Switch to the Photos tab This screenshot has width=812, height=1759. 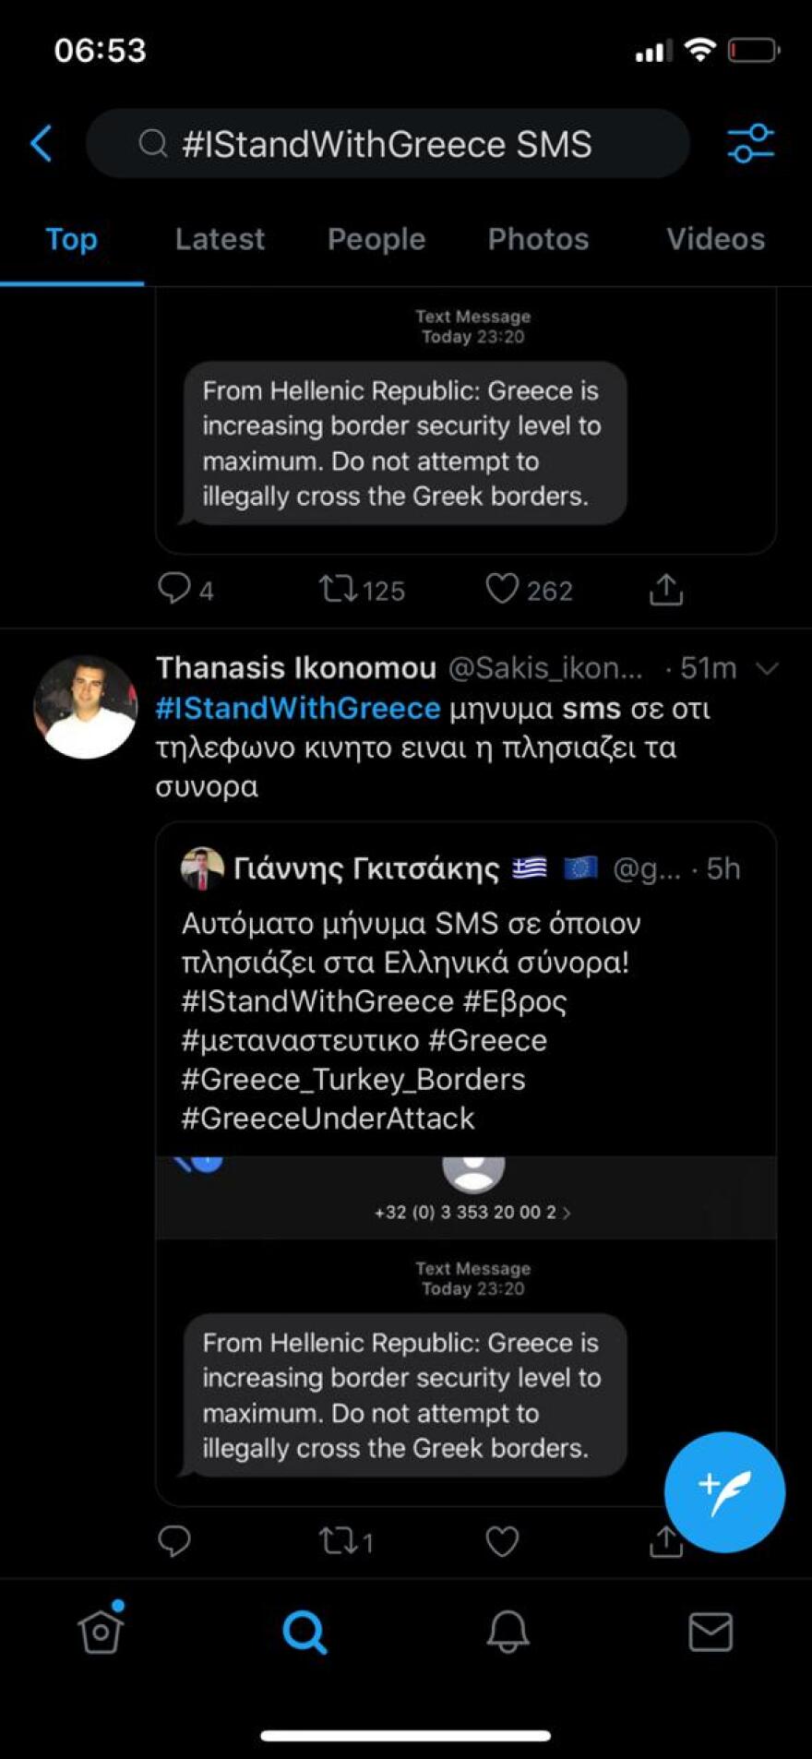tap(538, 238)
